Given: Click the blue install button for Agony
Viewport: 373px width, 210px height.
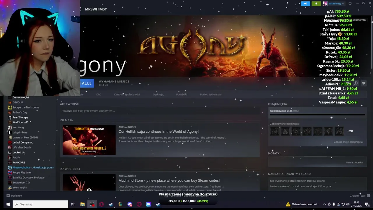Looking at the screenshot, I should point(87,83).
